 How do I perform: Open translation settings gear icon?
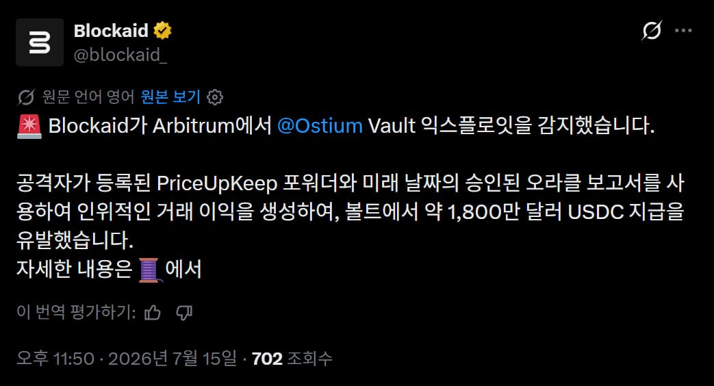pyautogui.click(x=215, y=97)
